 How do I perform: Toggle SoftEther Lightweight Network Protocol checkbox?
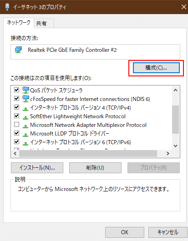(x=17, y=115)
